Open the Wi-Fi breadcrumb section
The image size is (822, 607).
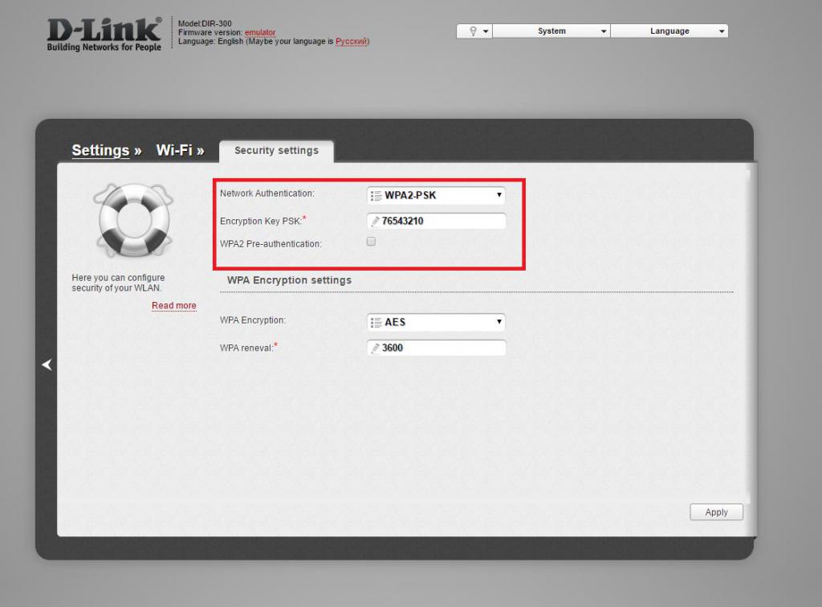(x=174, y=150)
